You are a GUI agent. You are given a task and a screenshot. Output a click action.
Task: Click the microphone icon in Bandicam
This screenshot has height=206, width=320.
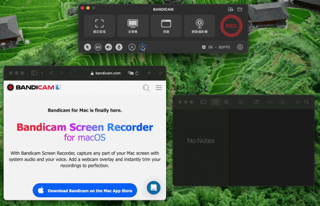119,47
